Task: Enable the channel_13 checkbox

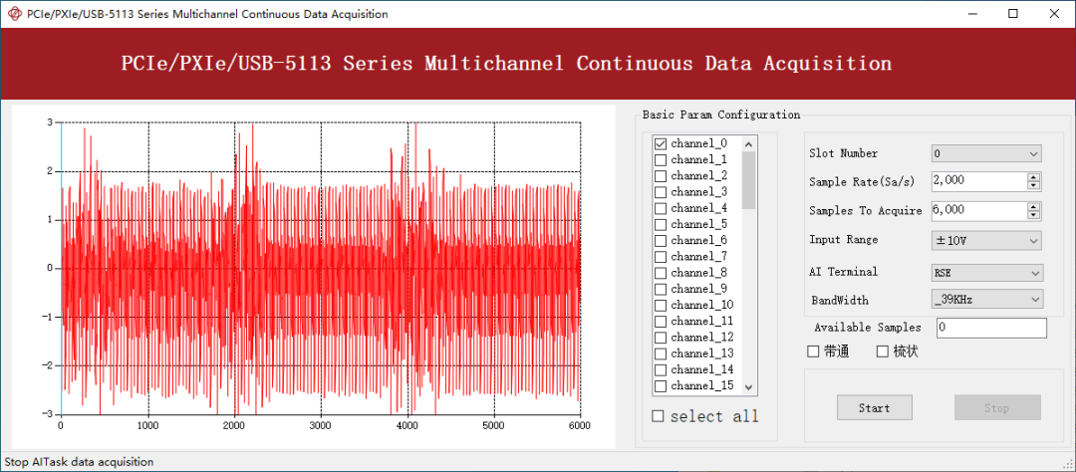Action: coord(661,354)
